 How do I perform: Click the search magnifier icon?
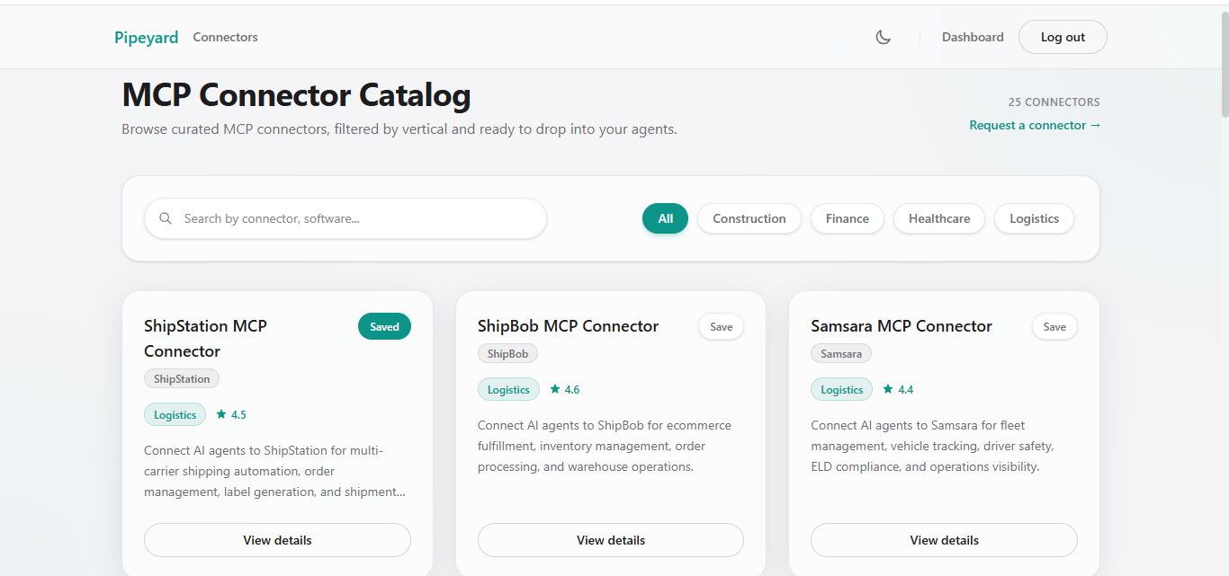coord(166,218)
